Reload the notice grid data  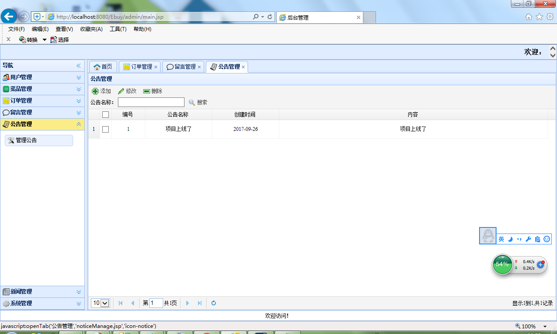(214, 303)
